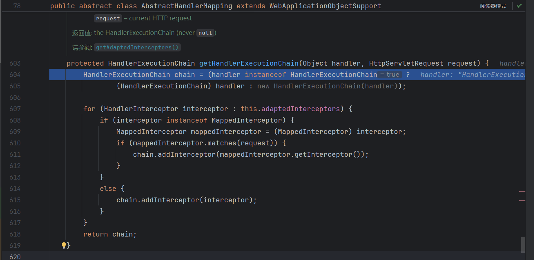Click the WebApplicationObjectSupport superclass name
Image resolution: width=534 pixels, height=260 pixels.
tap(325, 6)
